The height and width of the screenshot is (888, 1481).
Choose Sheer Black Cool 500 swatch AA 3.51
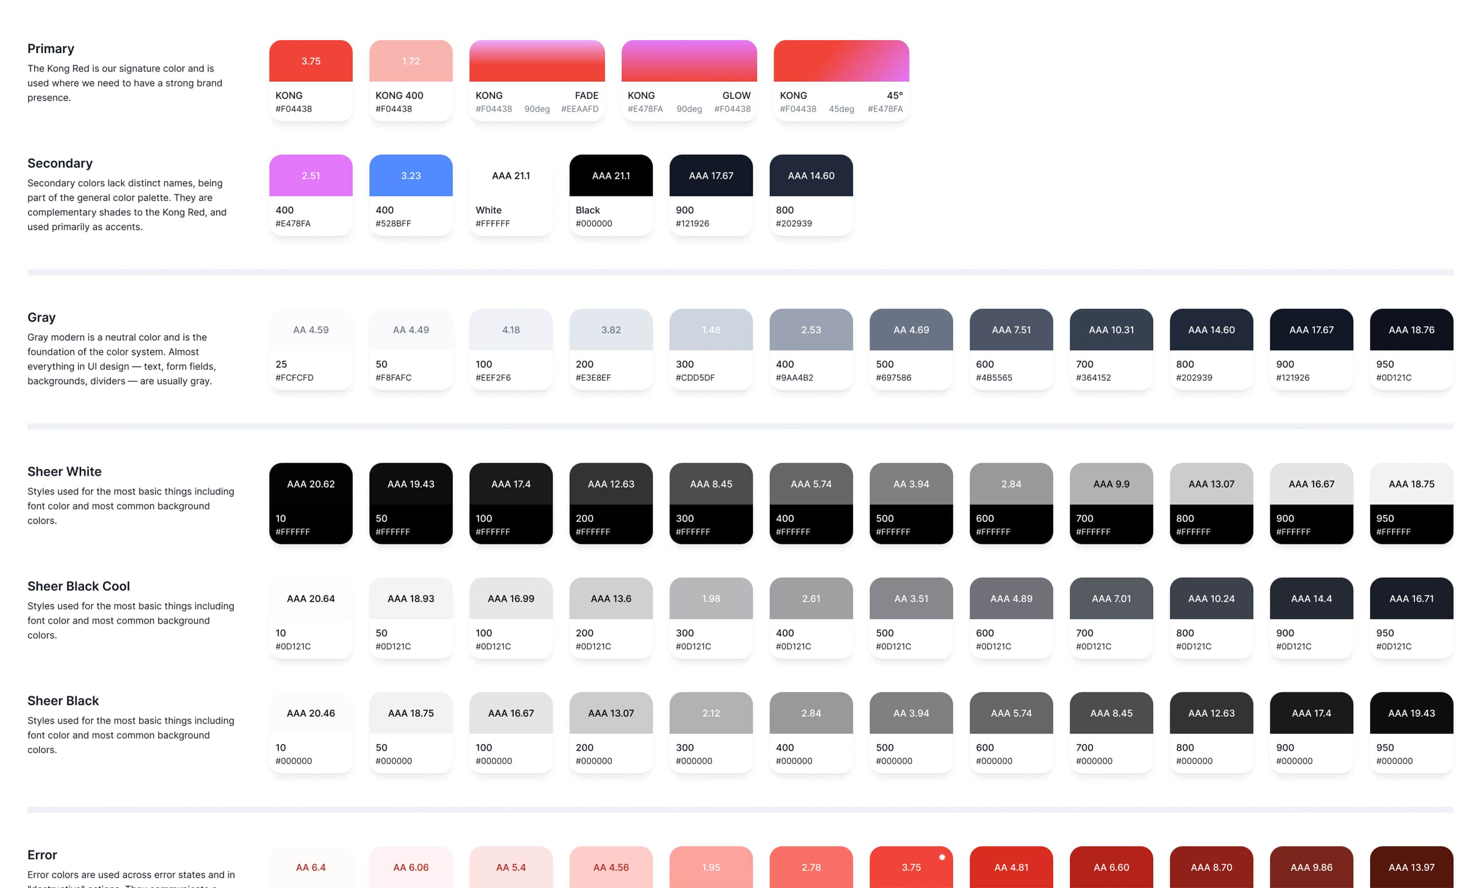911,618
